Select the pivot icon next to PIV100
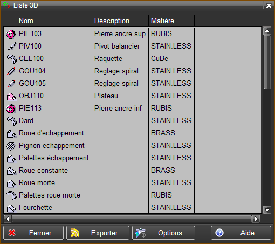275x244 pixels. [12, 46]
